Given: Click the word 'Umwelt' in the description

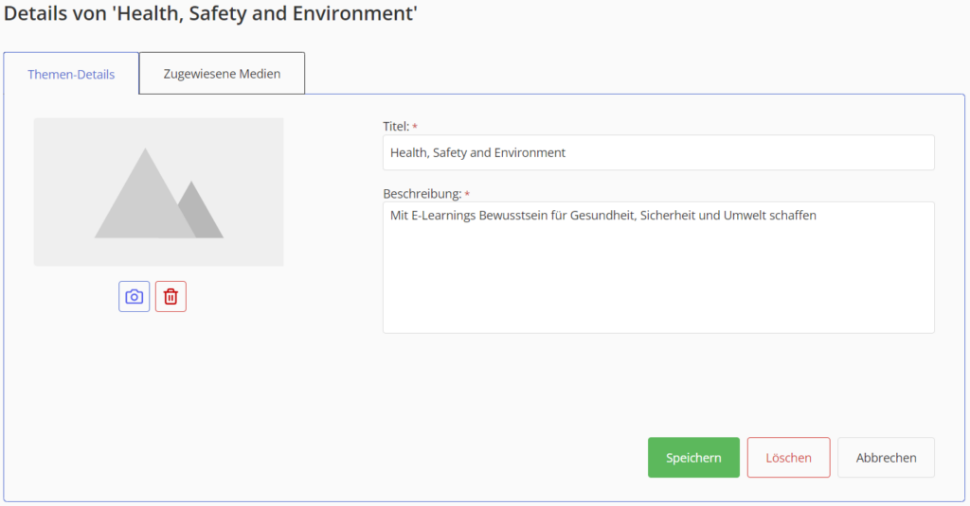Looking at the screenshot, I should [x=745, y=216].
